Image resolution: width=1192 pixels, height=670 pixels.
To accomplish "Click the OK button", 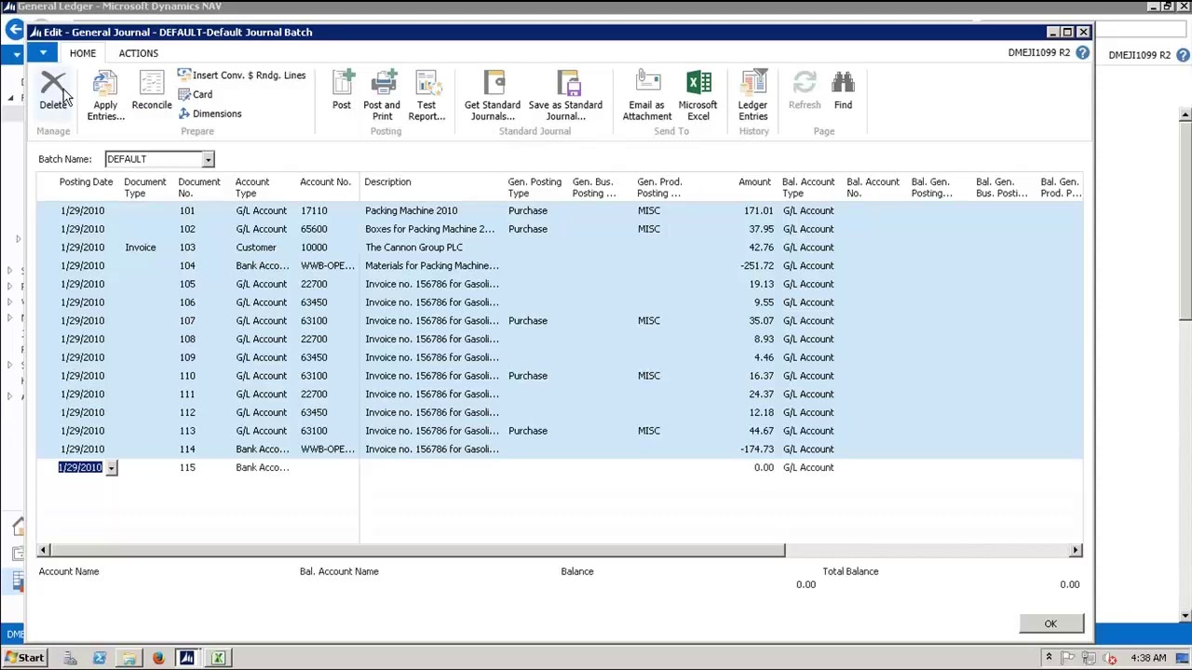I will (1050, 623).
